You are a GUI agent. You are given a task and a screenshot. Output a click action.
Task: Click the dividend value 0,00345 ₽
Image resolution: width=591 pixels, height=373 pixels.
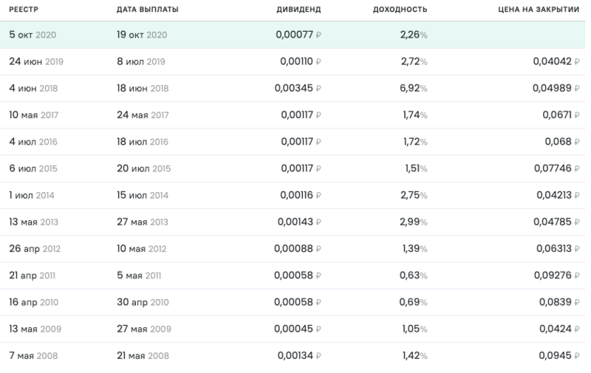click(298, 88)
